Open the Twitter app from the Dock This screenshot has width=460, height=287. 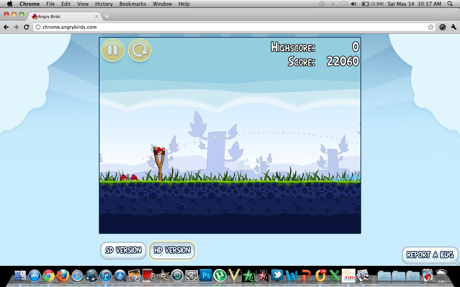click(x=277, y=276)
